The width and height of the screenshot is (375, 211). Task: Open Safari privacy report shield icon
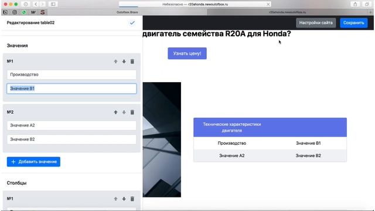26,4
